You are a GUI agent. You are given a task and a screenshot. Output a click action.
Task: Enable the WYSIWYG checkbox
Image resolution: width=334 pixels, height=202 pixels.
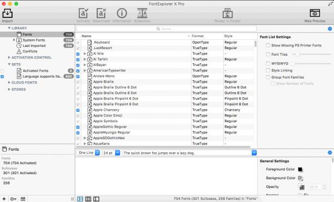point(268,63)
